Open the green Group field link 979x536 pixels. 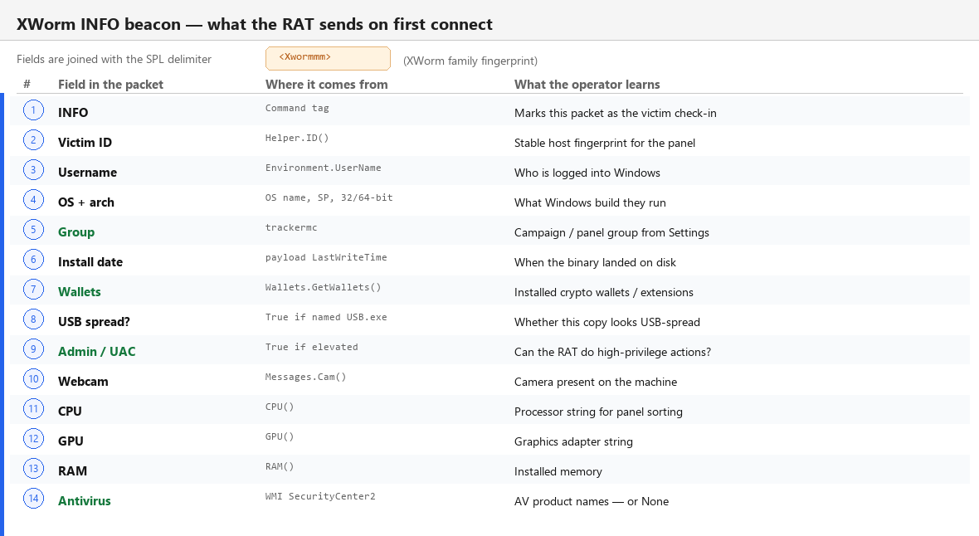click(x=76, y=231)
